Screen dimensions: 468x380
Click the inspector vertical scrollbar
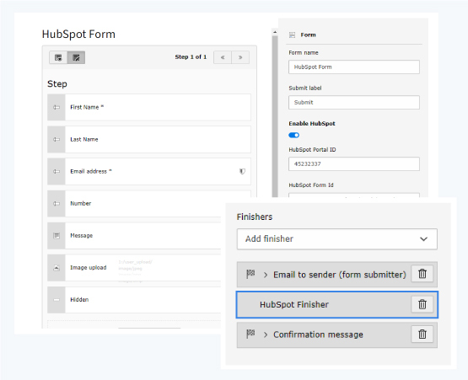click(275, 116)
